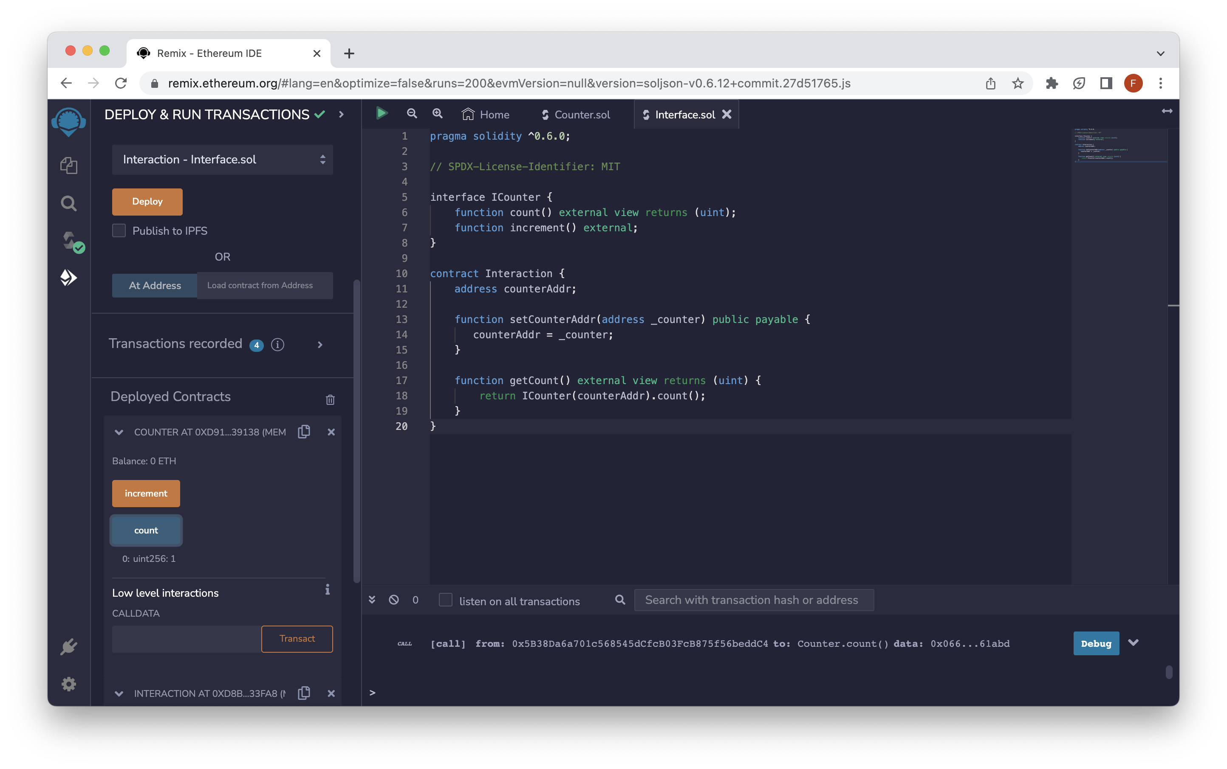Click the search icon in left sidebar
This screenshot has width=1227, height=769.
[68, 203]
